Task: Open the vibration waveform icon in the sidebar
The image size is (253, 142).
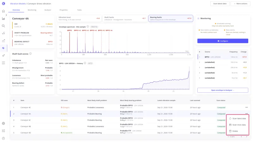Action: coord(3,48)
